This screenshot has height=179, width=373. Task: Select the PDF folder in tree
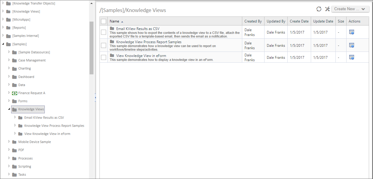pos(21,150)
